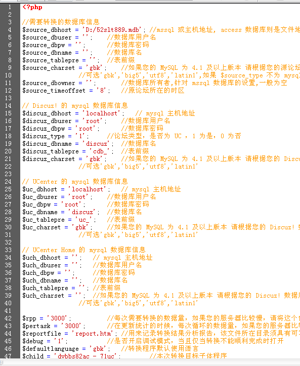
Task: Click line number 10 in the gutter
Action: click(8, 75)
